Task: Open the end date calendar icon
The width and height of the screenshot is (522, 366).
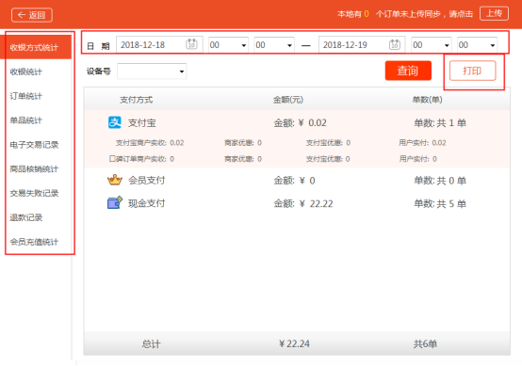Action: [394, 44]
